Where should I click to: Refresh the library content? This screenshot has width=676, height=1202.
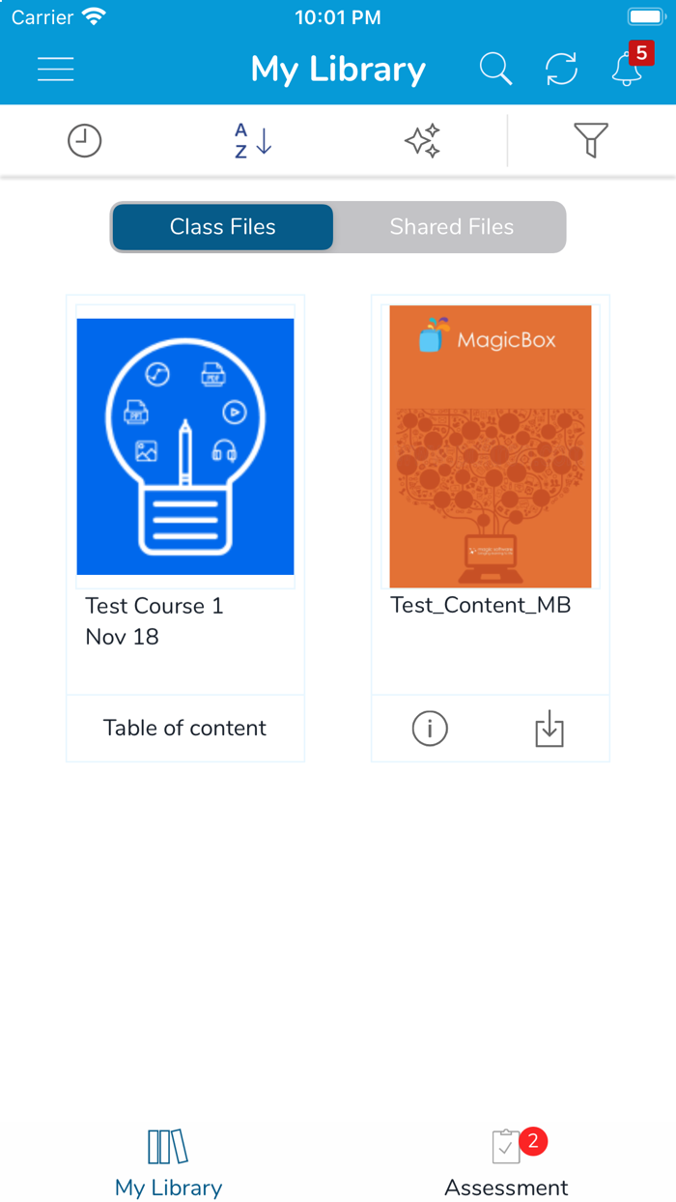(561, 68)
